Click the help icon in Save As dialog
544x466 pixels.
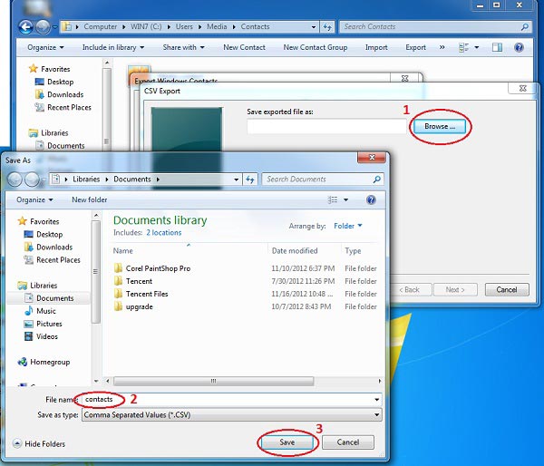point(371,199)
